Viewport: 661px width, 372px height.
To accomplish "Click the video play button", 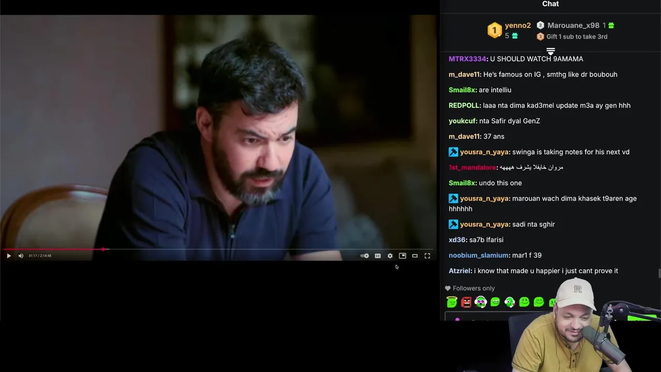I will (x=9, y=256).
